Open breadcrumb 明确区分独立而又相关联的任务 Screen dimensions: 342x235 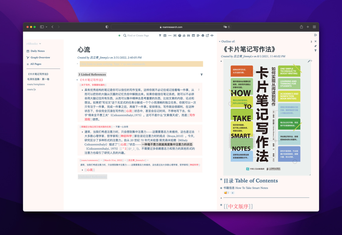click(96, 127)
